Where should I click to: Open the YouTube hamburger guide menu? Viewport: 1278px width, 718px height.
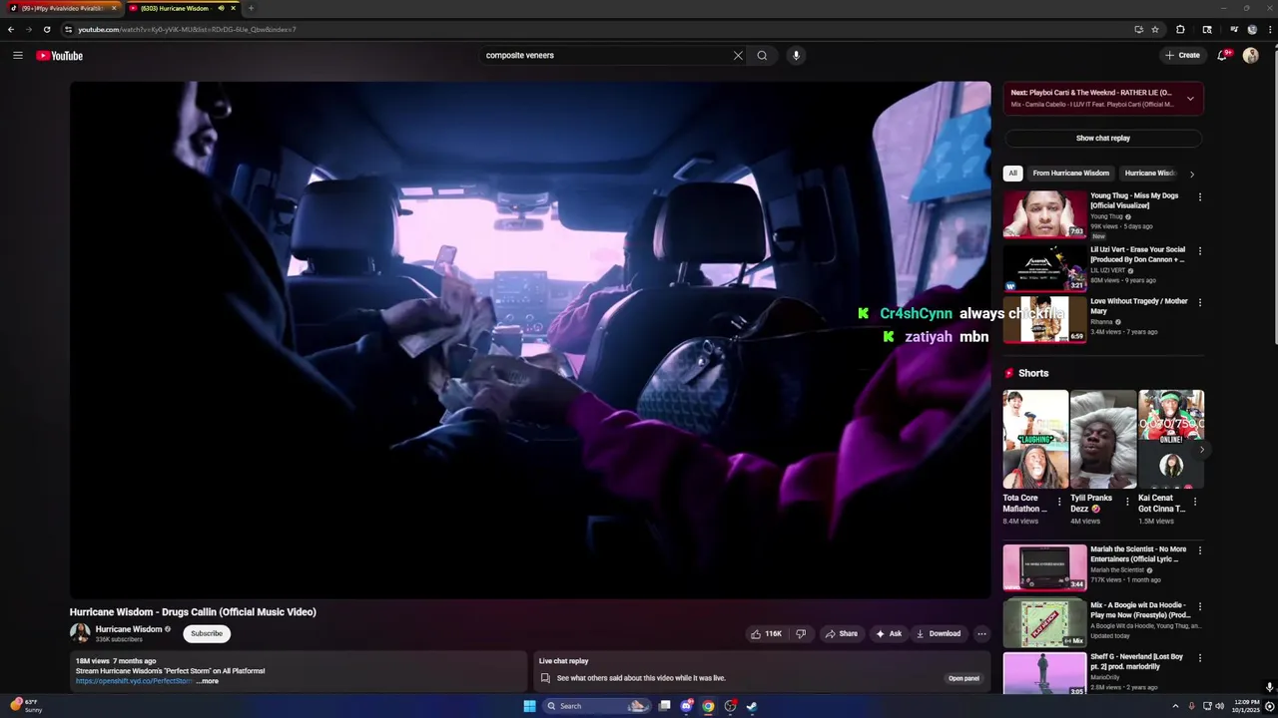click(x=18, y=56)
